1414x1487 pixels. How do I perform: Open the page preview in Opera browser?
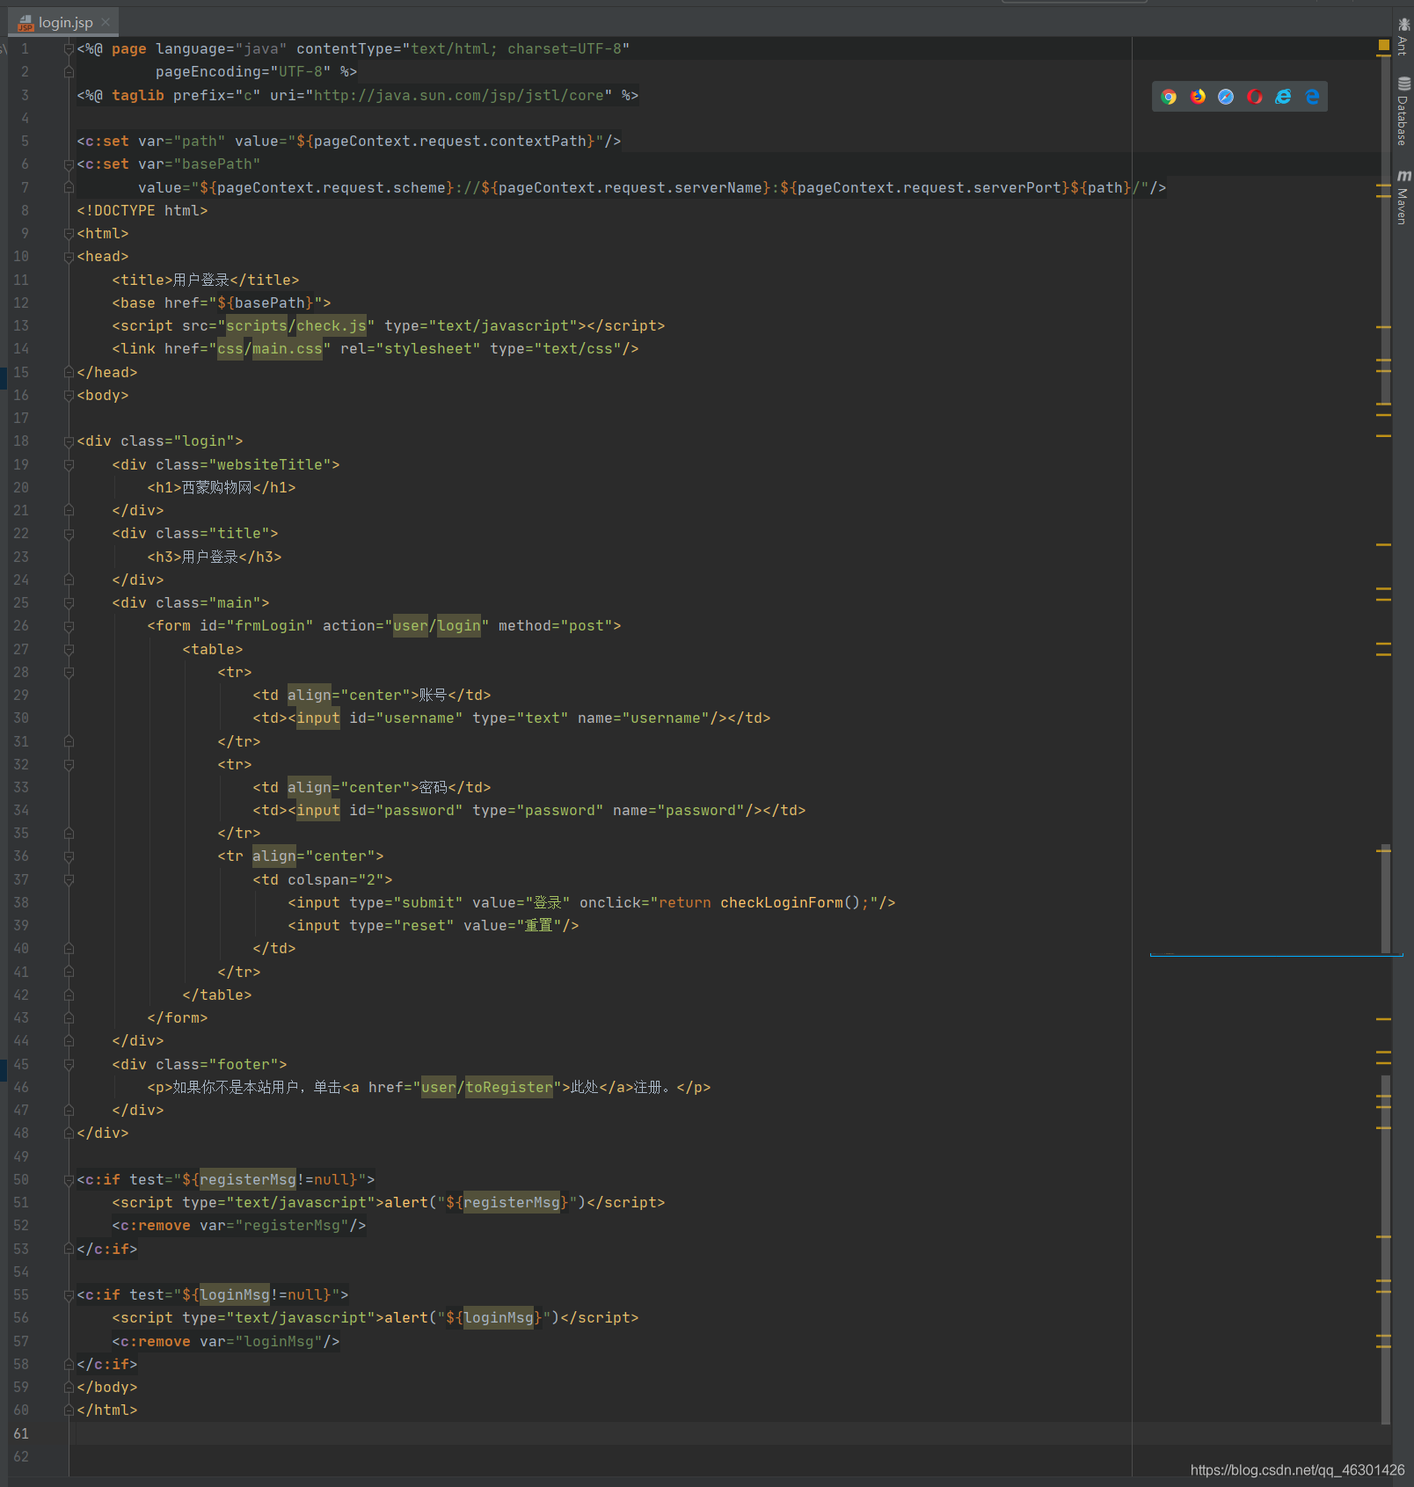coord(1255,97)
